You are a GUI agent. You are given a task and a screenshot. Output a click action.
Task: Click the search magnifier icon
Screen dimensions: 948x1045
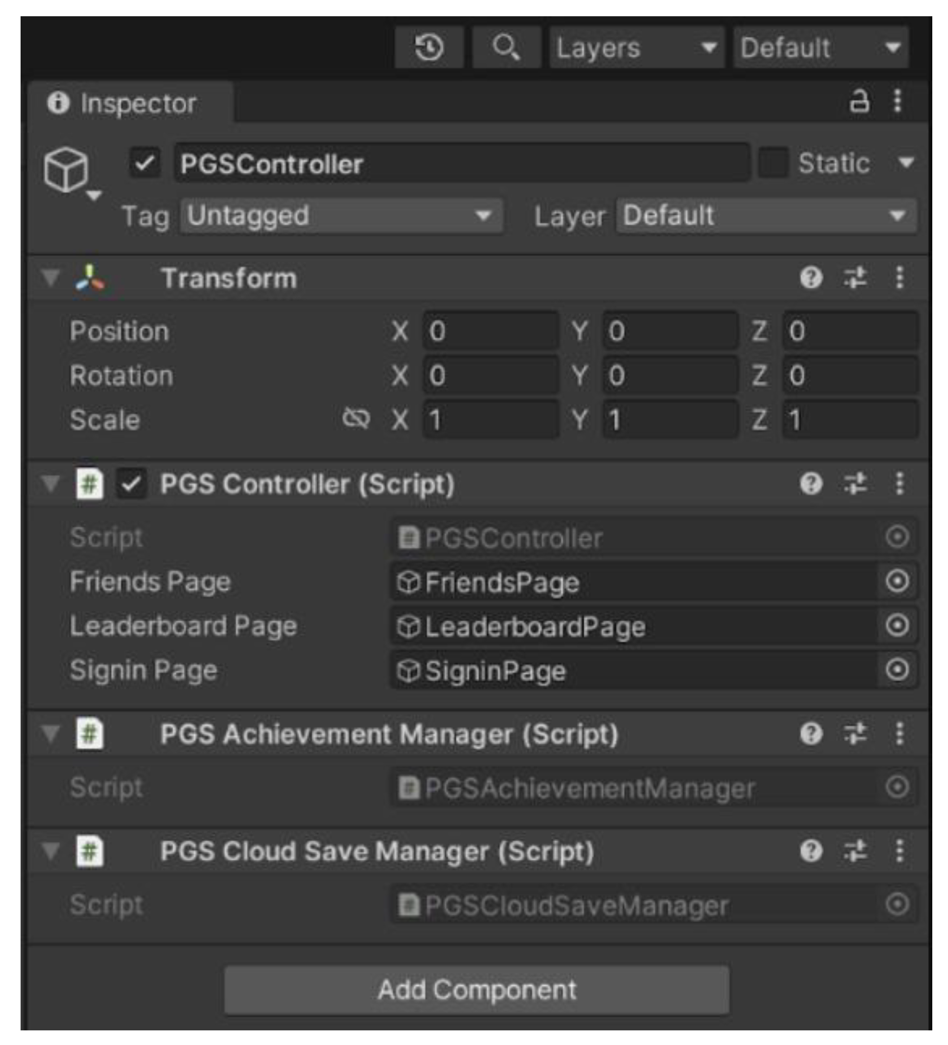point(506,48)
